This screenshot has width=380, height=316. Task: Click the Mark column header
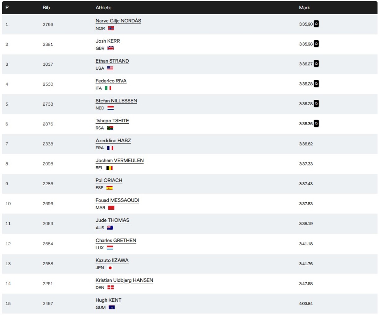(x=304, y=7)
